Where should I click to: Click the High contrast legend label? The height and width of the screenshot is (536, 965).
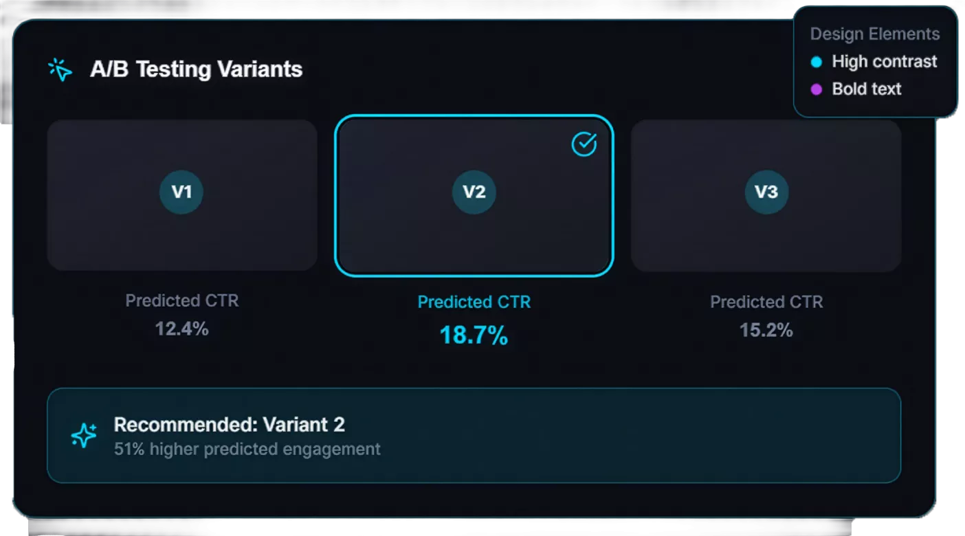click(885, 62)
